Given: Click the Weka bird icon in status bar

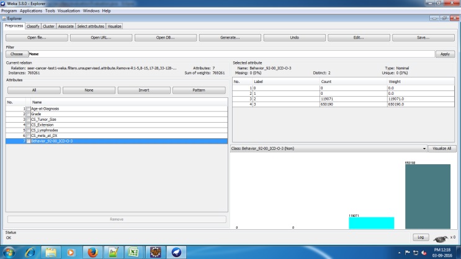Looking at the screenshot, I should (x=441, y=238).
